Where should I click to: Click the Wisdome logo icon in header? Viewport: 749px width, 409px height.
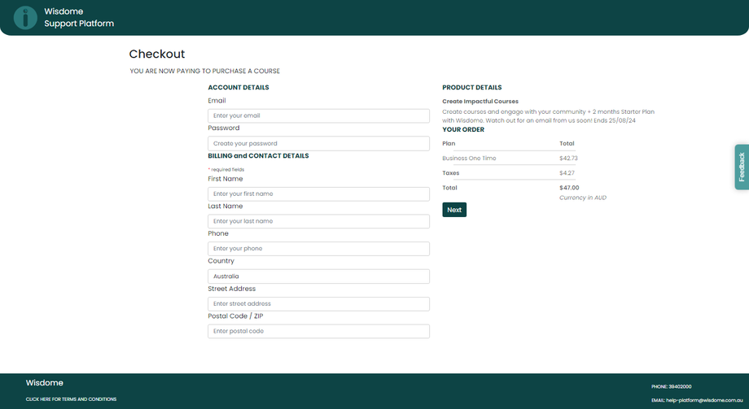[x=26, y=17]
